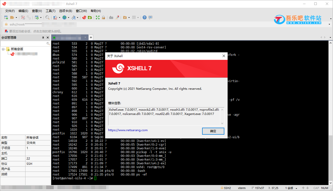Viewport: 333px width, 191px height.
Task: Close the active session tab
Action: (x=85, y=37)
